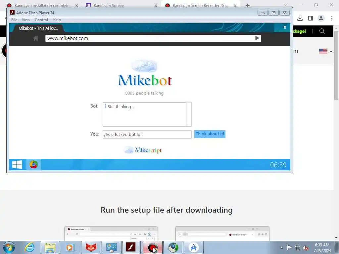The height and width of the screenshot is (254, 339).
Task: Click the You message input field
Action: click(x=147, y=134)
